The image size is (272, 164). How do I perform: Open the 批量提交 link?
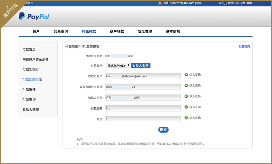pyautogui.click(x=244, y=46)
